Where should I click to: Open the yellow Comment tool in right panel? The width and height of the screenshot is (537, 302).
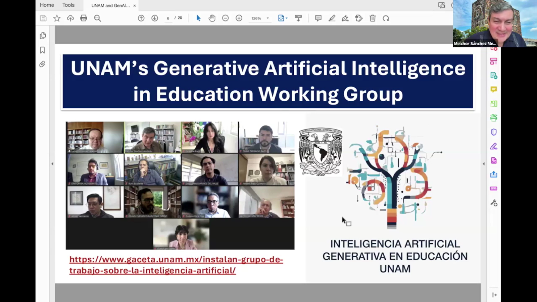point(494,89)
